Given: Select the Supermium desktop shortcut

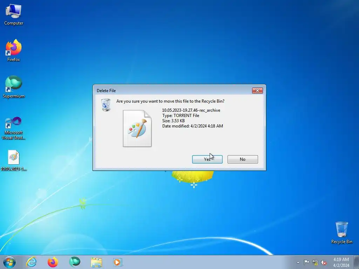Looking at the screenshot, I should (x=14, y=87).
